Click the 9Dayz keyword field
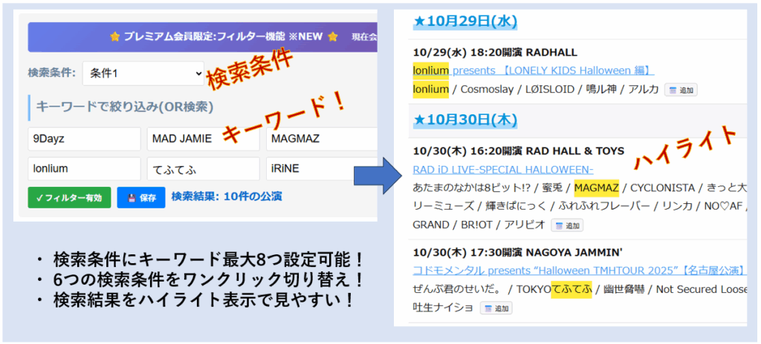761x344 pixels. pos(84,139)
